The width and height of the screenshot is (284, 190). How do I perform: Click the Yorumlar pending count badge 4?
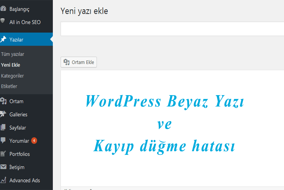[34, 141]
